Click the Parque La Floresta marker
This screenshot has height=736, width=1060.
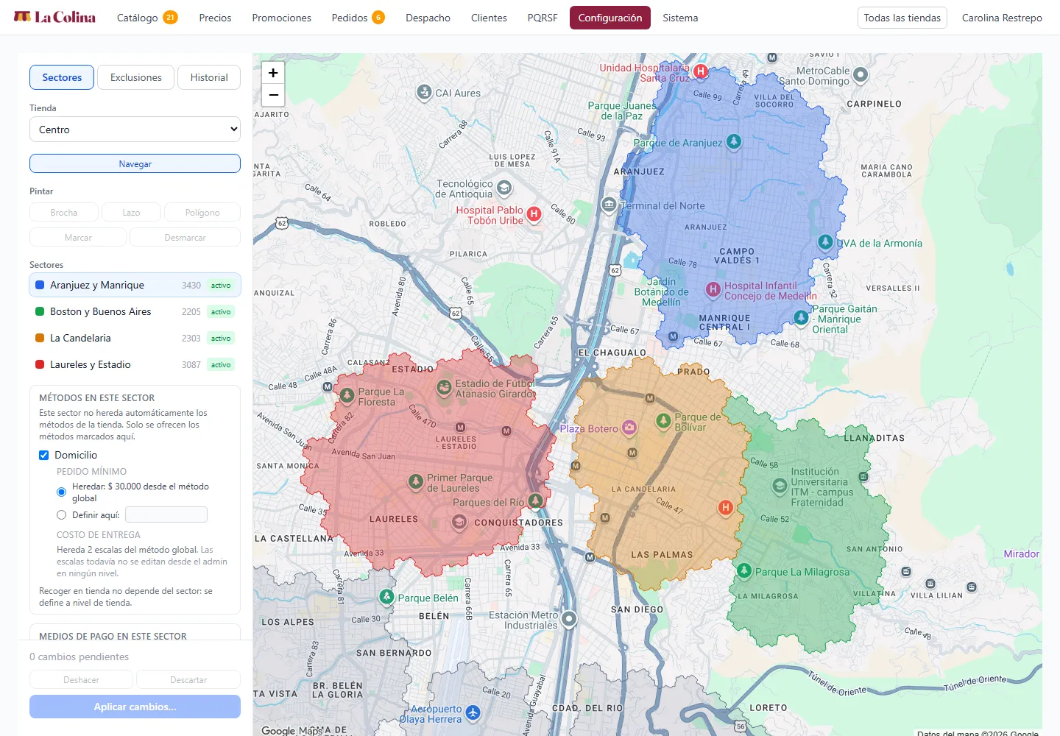click(x=347, y=395)
